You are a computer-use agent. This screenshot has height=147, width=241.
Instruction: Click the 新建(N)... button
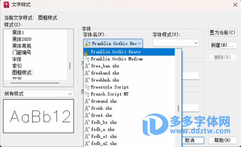[x=223, y=45]
